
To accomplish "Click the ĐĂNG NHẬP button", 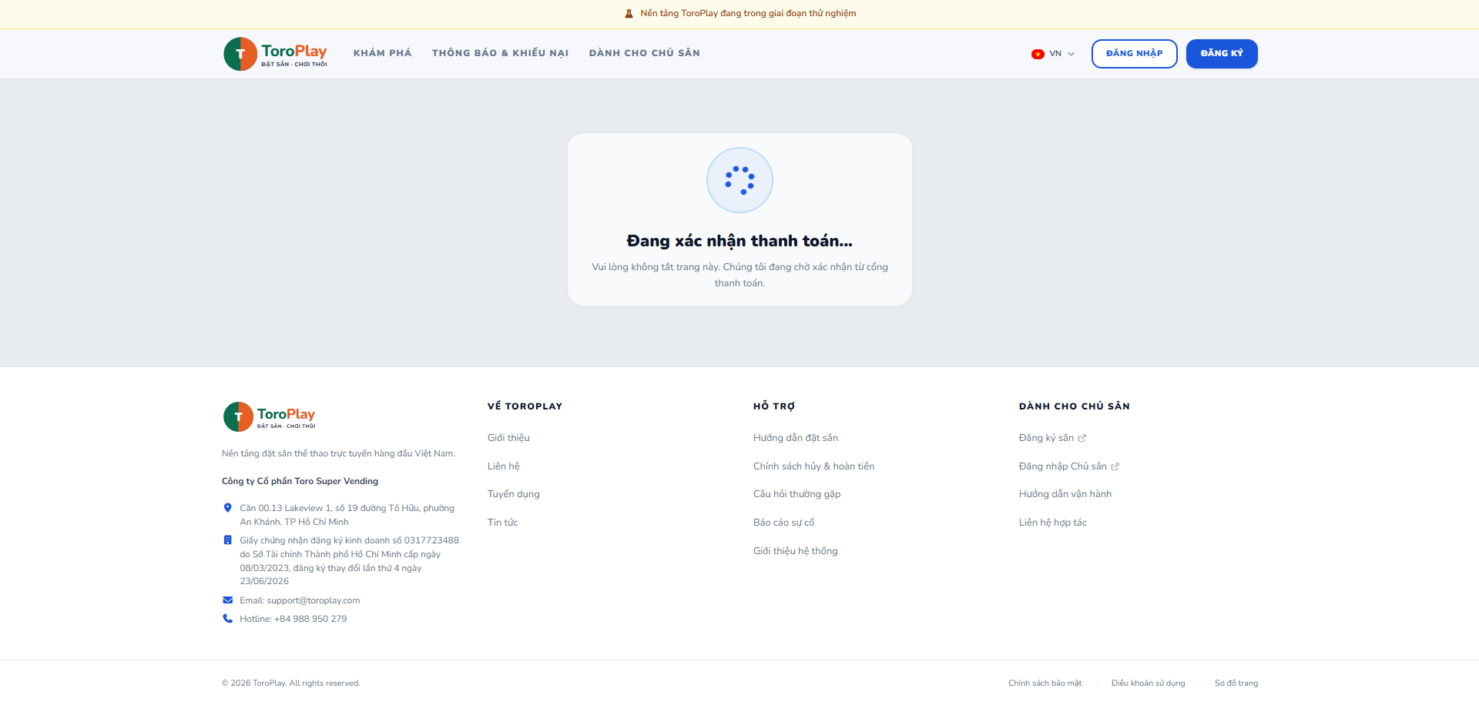I will (1134, 54).
